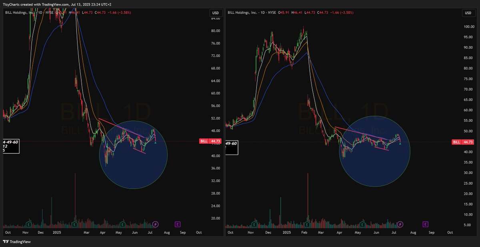This screenshot has height=247, width=480.
Task: Click the C44.73 close value on right chart header
Action: coord(322,13)
